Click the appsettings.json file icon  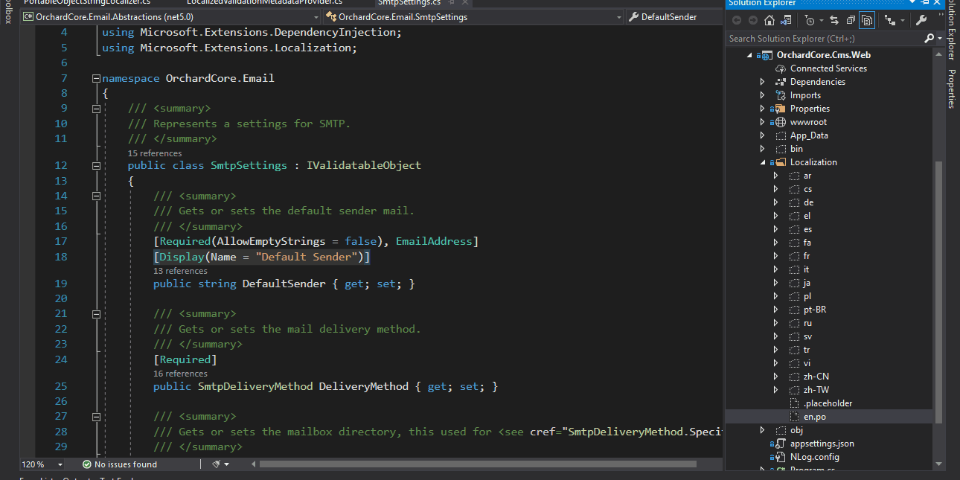pos(779,444)
